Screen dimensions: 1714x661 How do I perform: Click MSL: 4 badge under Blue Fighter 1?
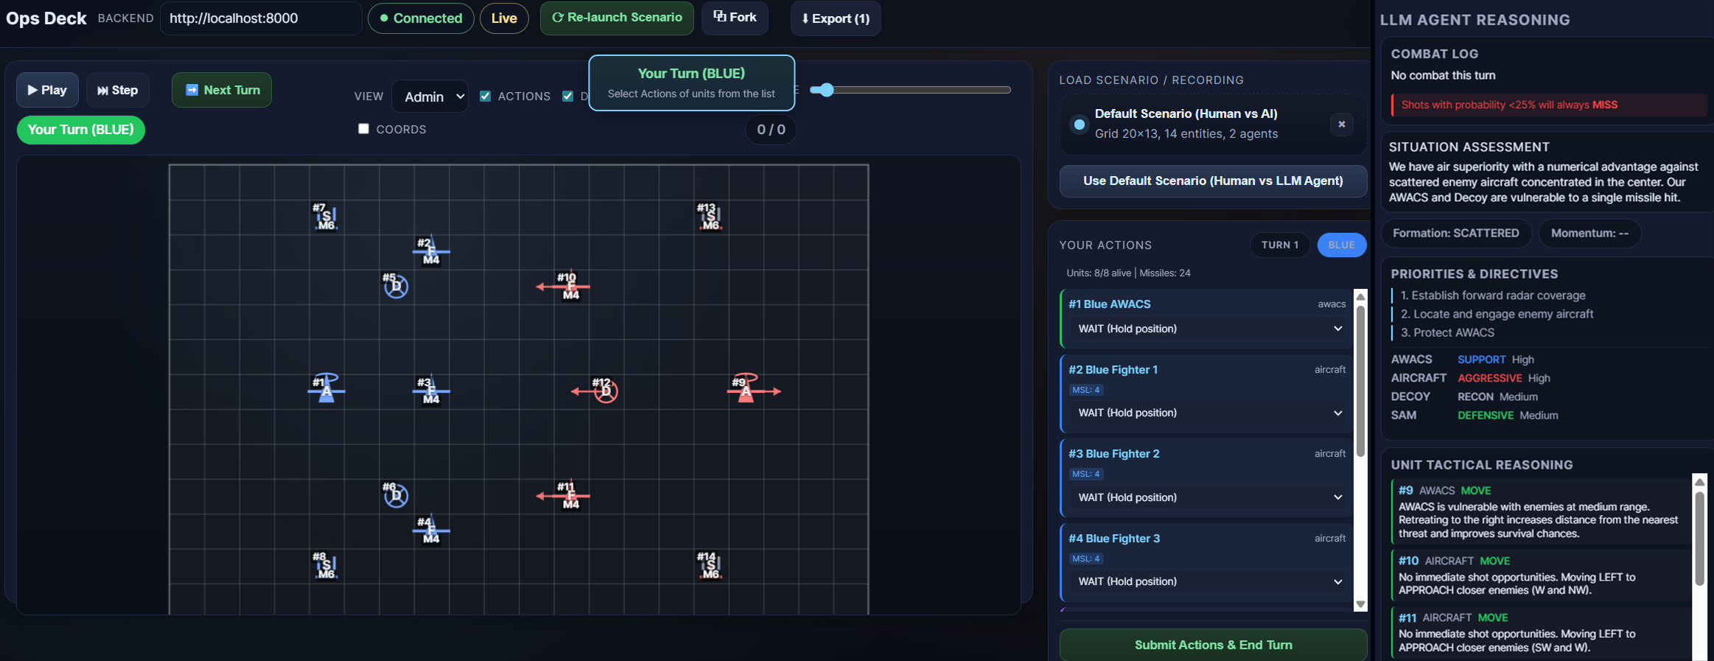[x=1085, y=390]
